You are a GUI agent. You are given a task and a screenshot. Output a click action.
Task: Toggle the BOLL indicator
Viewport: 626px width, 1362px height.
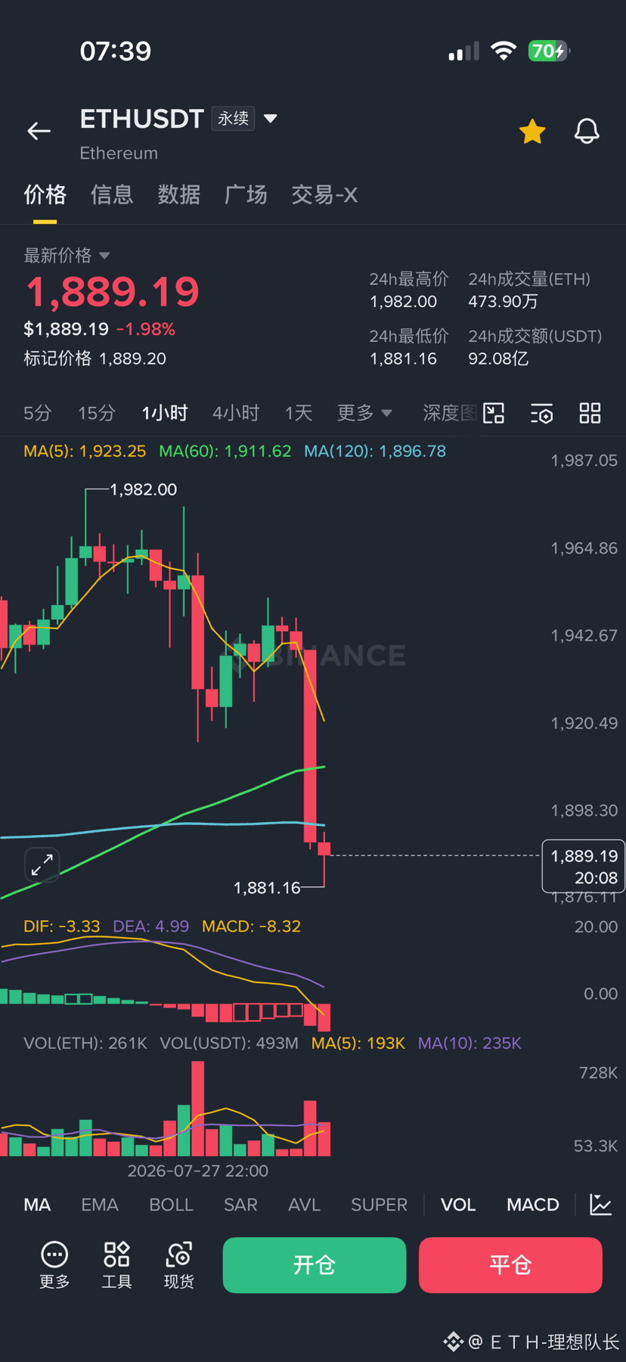(x=172, y=1205)
